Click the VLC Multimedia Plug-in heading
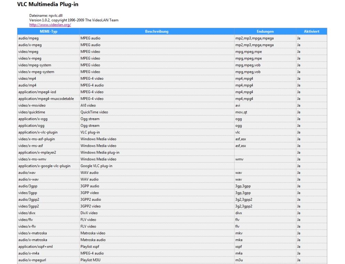345x264 pixels. point(48,4)
